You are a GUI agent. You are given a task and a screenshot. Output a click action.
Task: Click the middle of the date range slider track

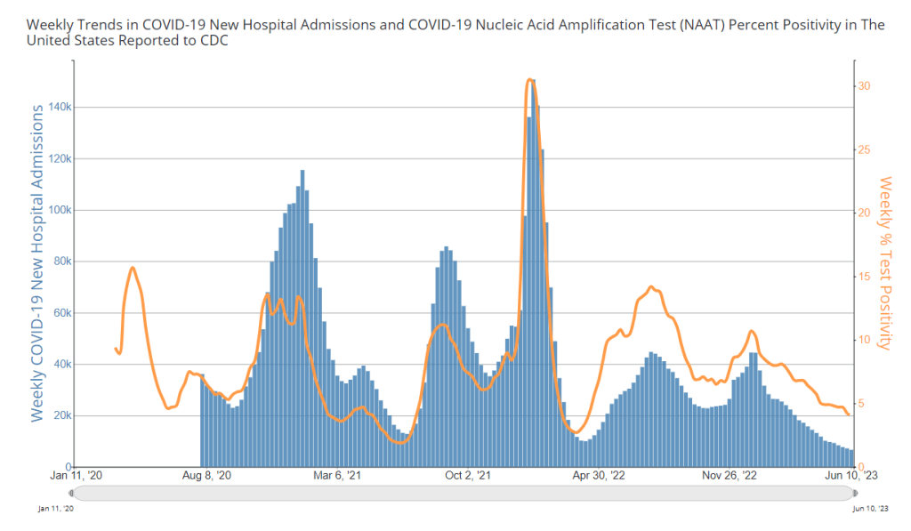[463, 494]
